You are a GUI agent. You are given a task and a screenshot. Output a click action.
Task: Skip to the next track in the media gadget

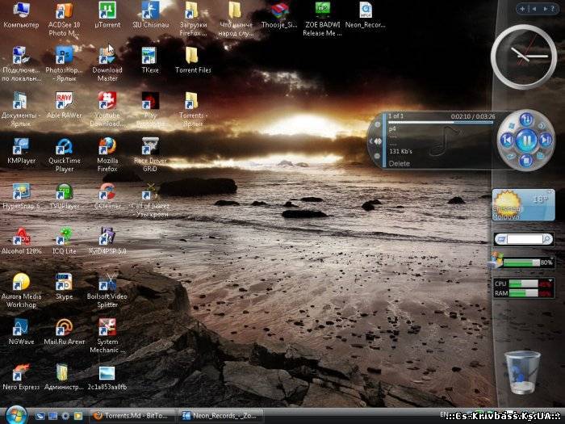click(x=546, y=140)
